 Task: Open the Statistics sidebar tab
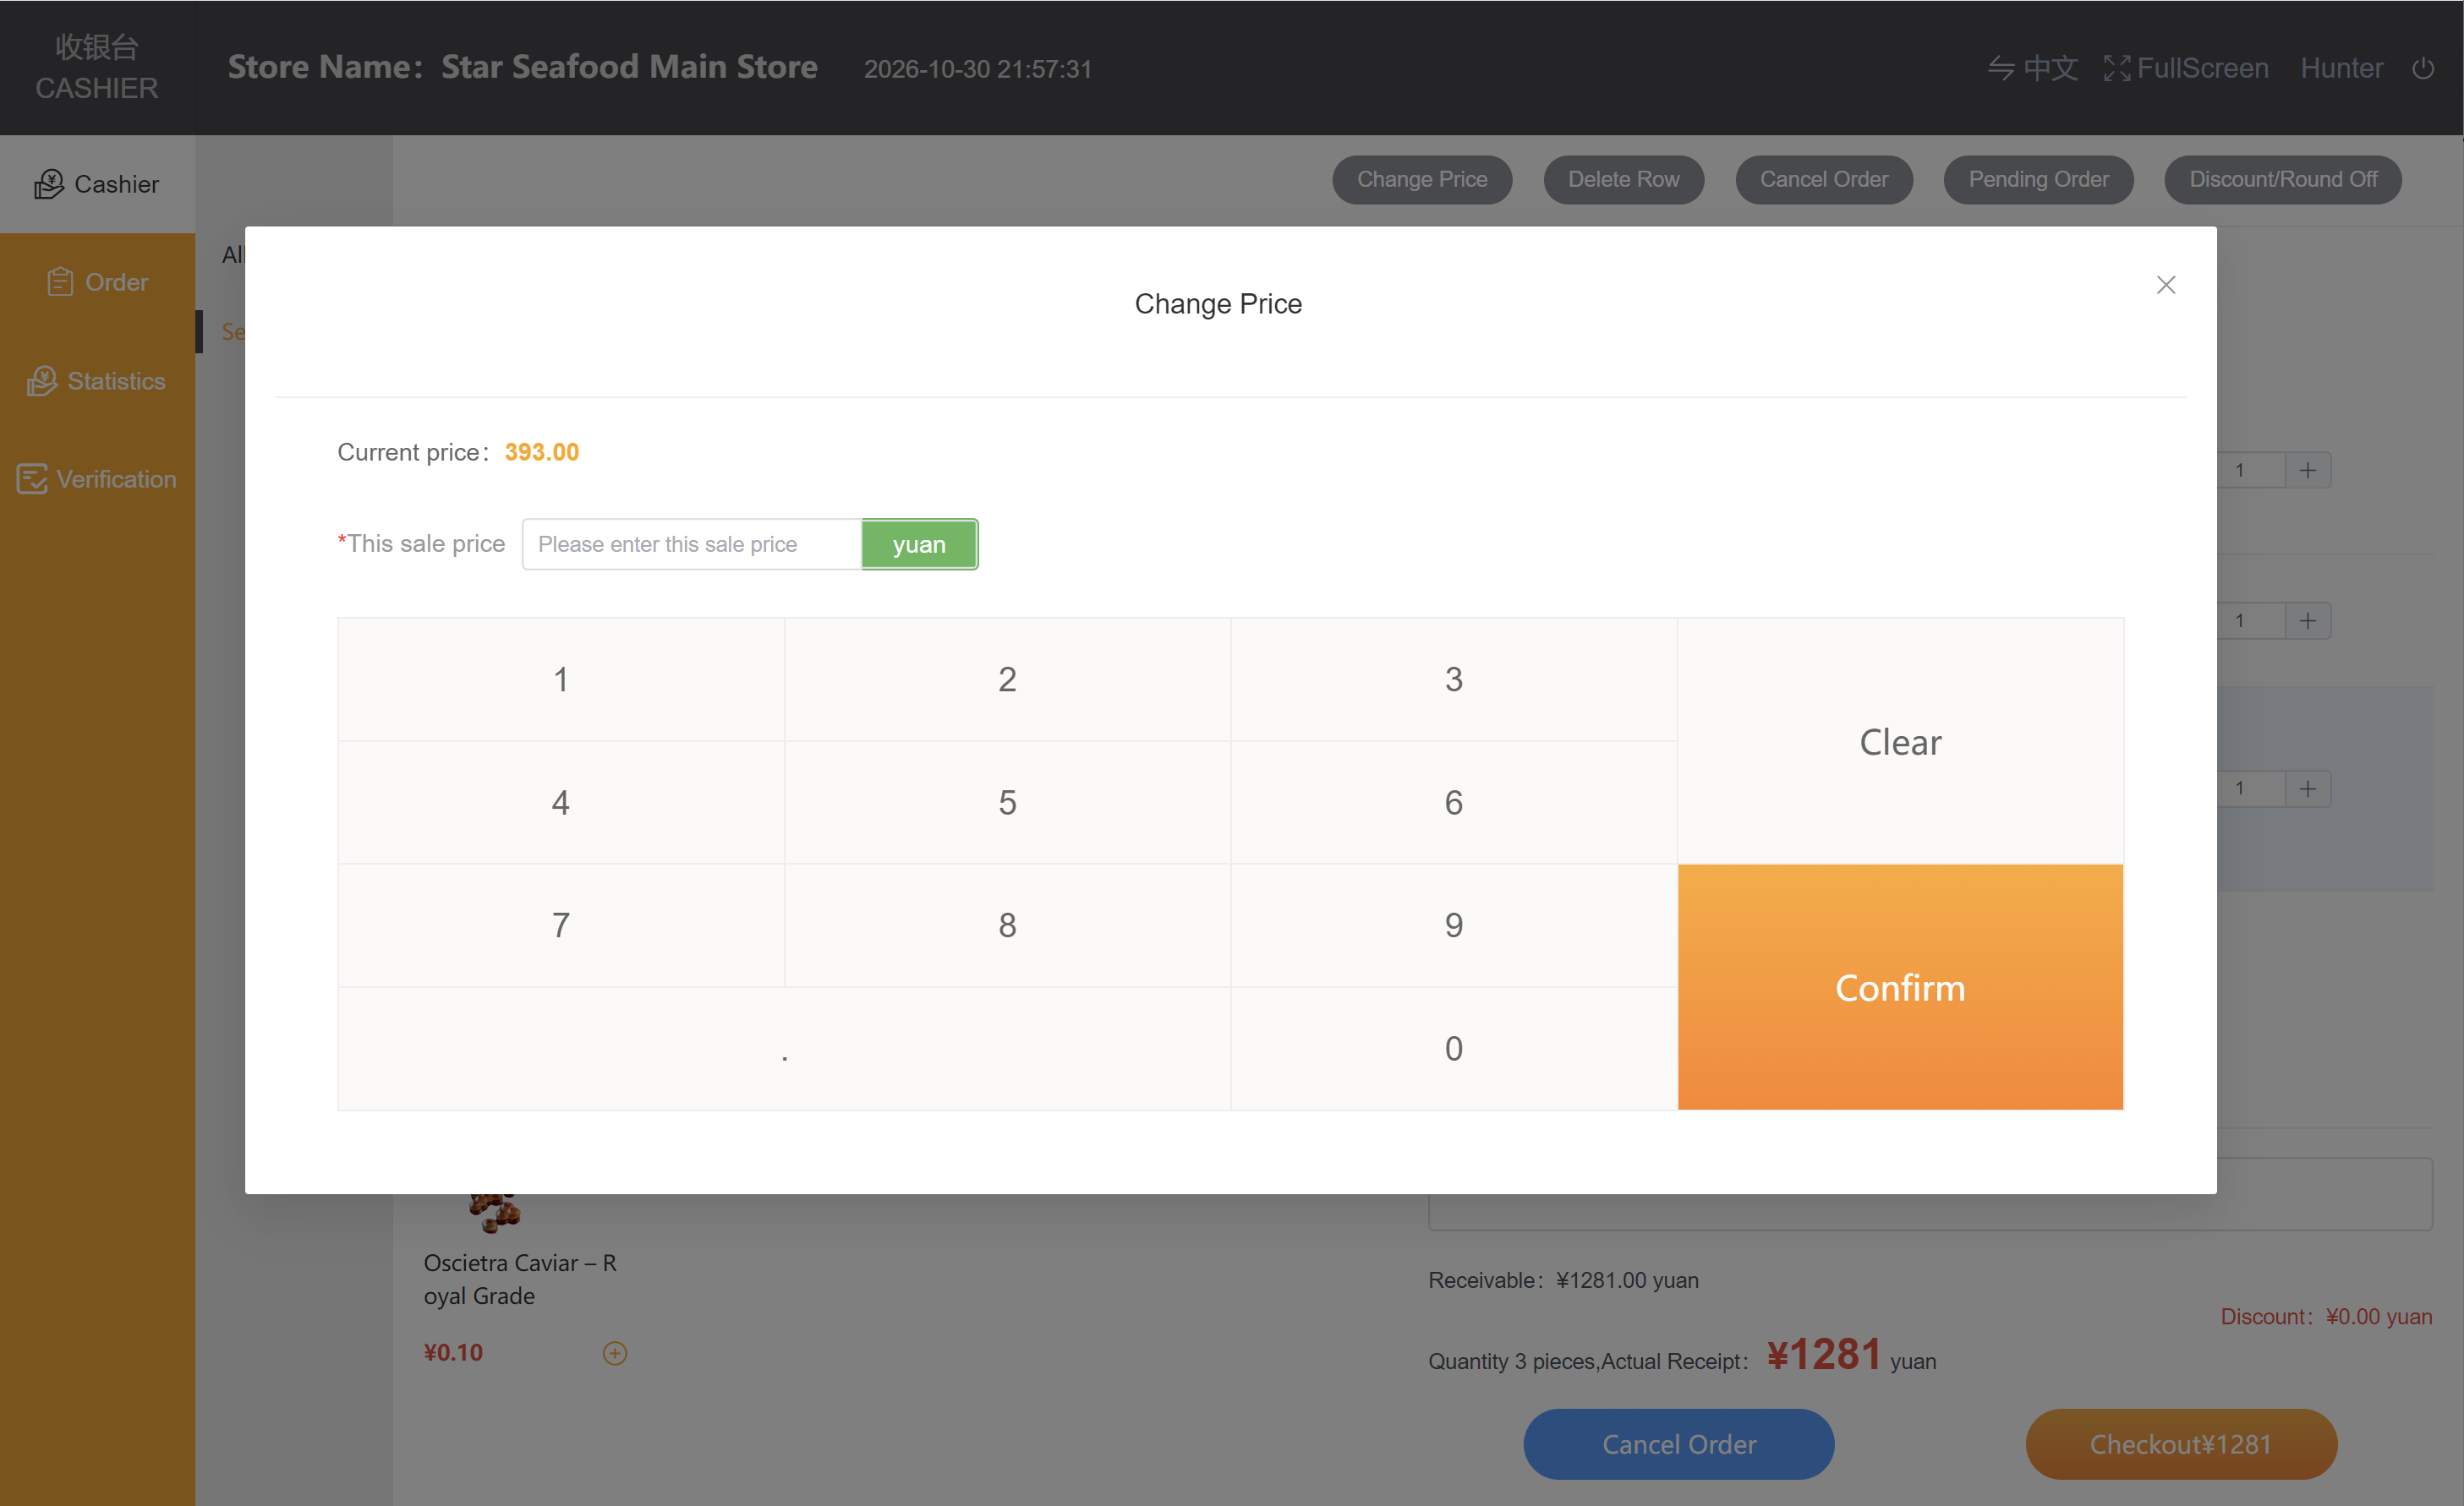click(x=97, y=381)
